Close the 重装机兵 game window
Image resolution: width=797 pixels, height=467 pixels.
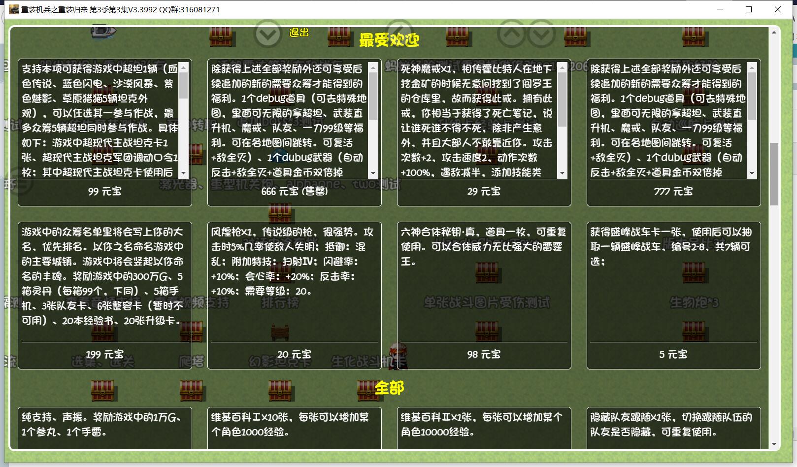(778, 9)
